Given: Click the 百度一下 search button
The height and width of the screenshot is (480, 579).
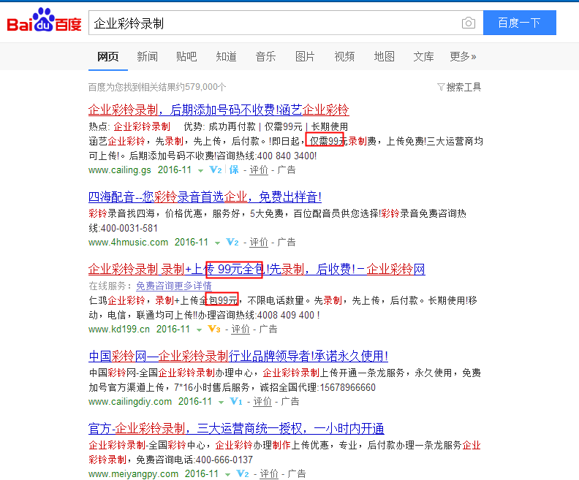Looking at the screenshot, I should (x=520, y=23).
